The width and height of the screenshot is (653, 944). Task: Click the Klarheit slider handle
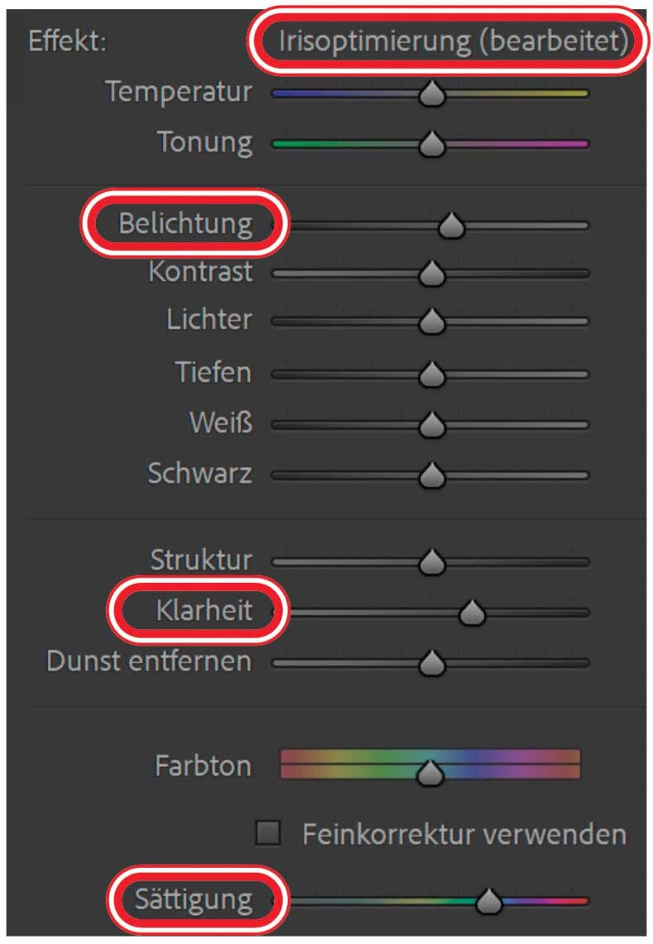coord(473,613)
